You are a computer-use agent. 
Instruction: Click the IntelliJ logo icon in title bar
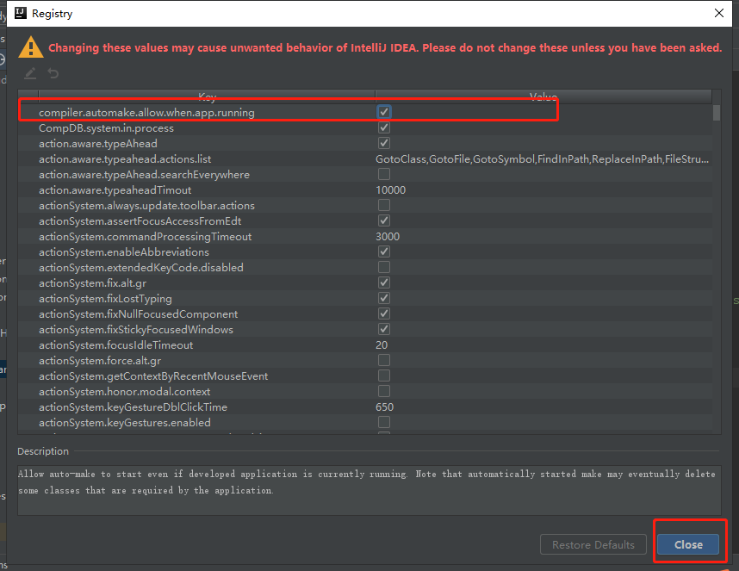tap(21, 13)
